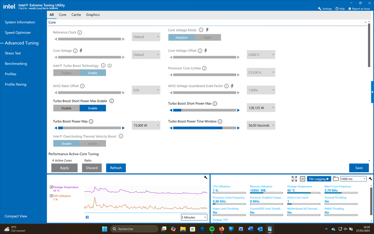The width and height of the screenshot is (374, 234).
Task: Open Settings in the title bar
Action: (x=325, y=9)
